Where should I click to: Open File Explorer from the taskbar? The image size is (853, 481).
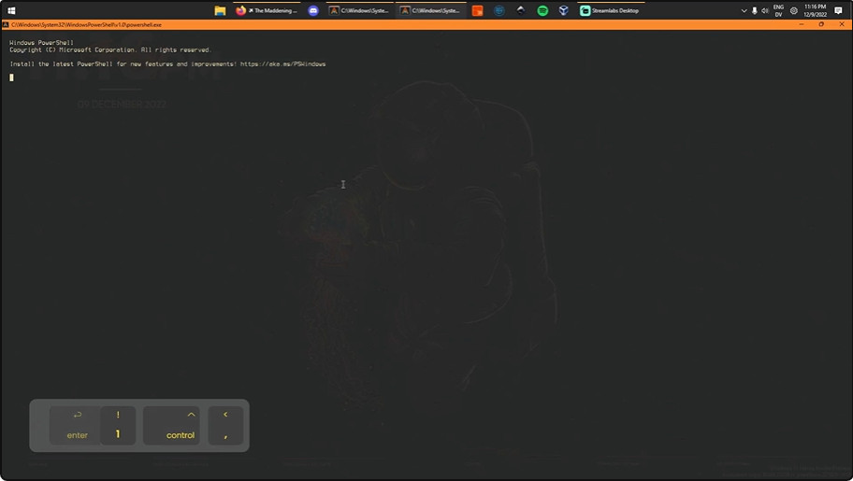coord(220,10)
